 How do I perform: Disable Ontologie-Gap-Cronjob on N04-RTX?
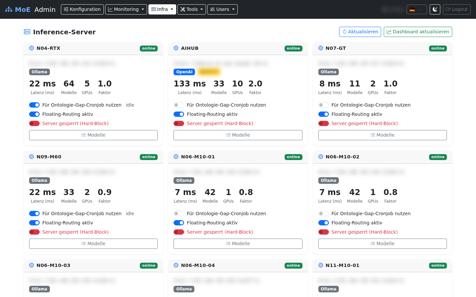(x=34, y=105)
